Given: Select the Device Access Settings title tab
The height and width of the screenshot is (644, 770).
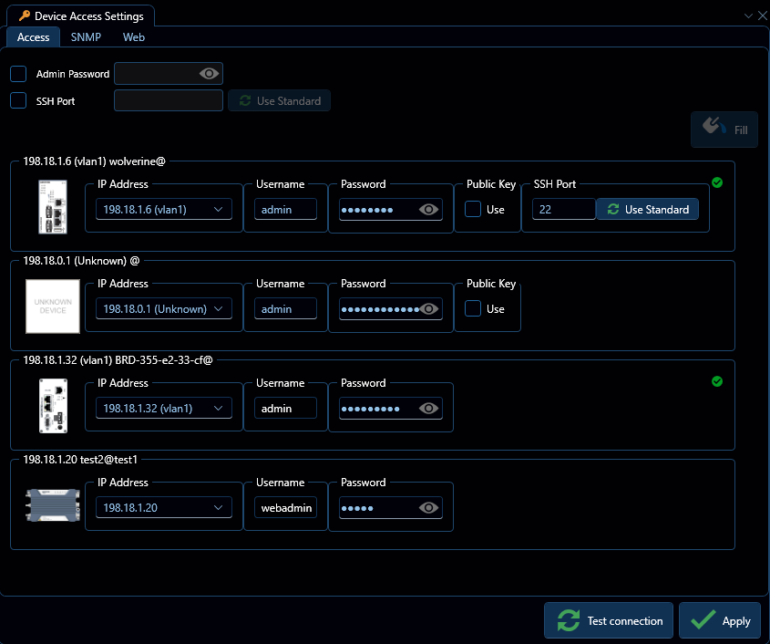Looking at the screenshot, I should 80,16.
